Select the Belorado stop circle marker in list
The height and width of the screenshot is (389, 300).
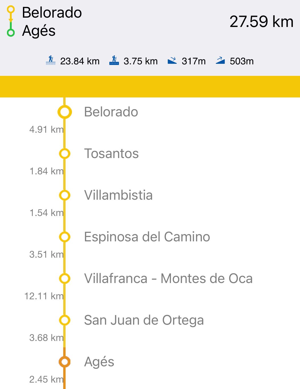click(x=65, y=112)
